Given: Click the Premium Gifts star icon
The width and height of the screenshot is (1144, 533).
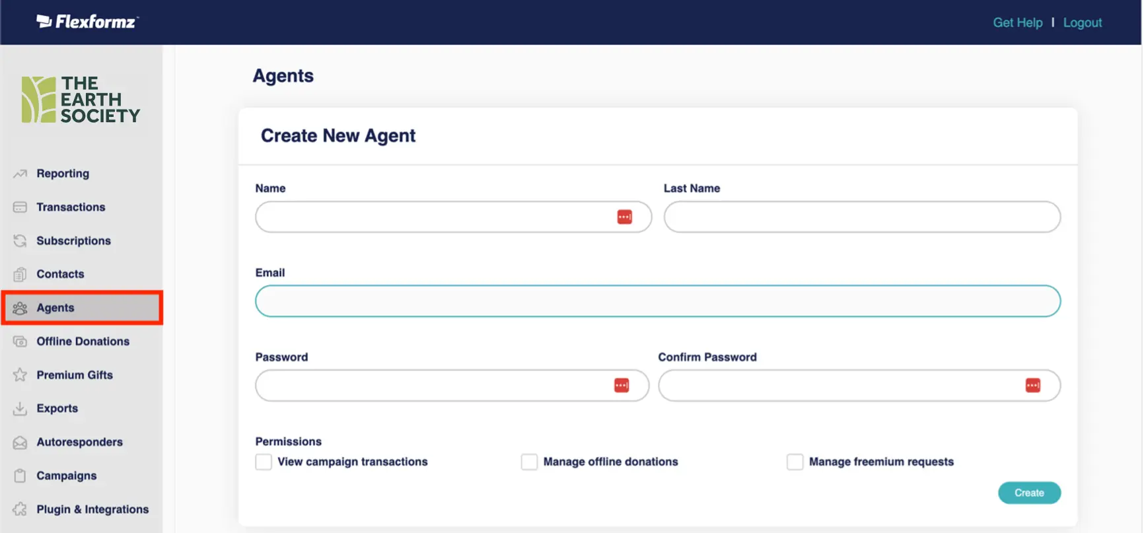Looking at the screenshot, I should [x=20, y=375].
